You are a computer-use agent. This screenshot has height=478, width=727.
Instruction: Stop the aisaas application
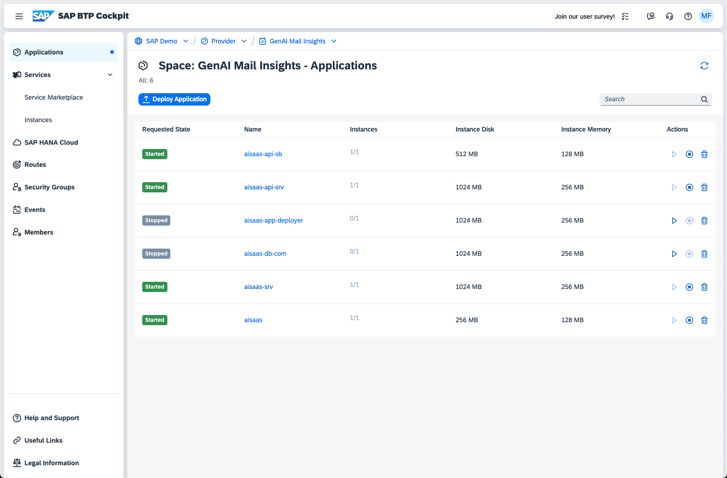690,320
